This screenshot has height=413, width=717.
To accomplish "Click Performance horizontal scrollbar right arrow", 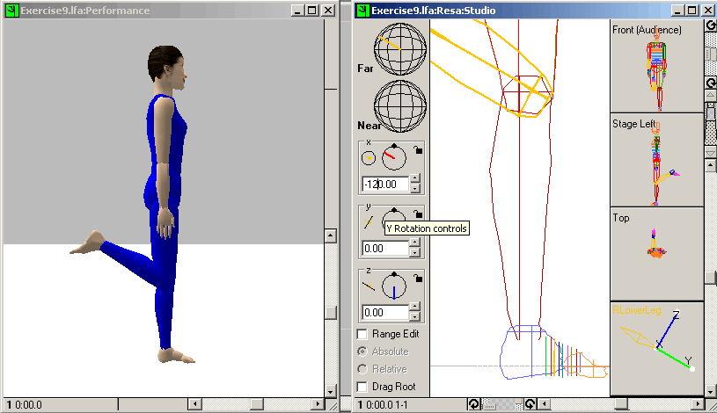I will 318,404.
